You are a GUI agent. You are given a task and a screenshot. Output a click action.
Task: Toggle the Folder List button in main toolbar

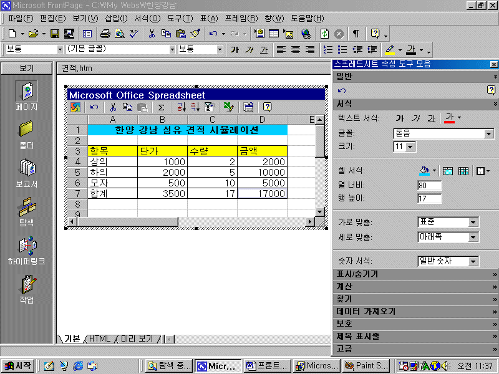(87, 34)
